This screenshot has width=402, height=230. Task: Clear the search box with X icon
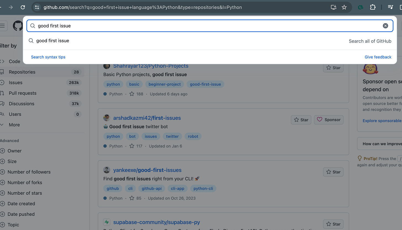point(385,26)
